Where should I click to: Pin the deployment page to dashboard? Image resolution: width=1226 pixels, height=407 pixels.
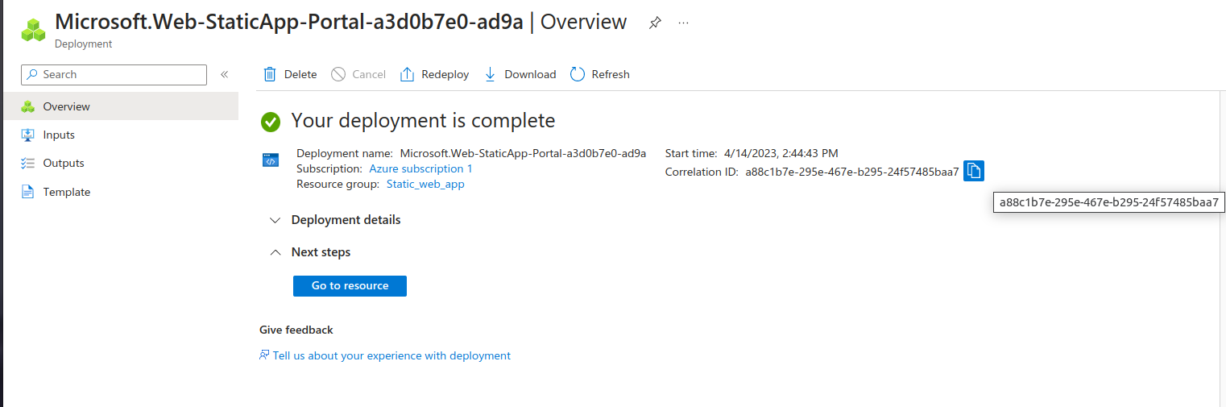pyautogui.click(x=656, y=23)
